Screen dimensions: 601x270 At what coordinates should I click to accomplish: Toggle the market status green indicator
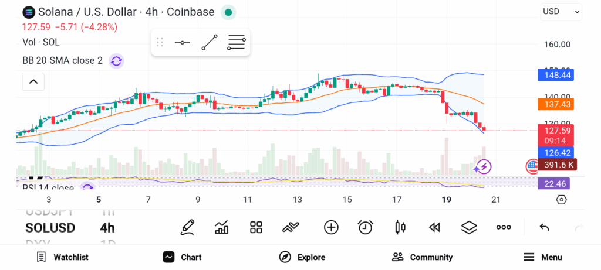click(x=228, y=12)
